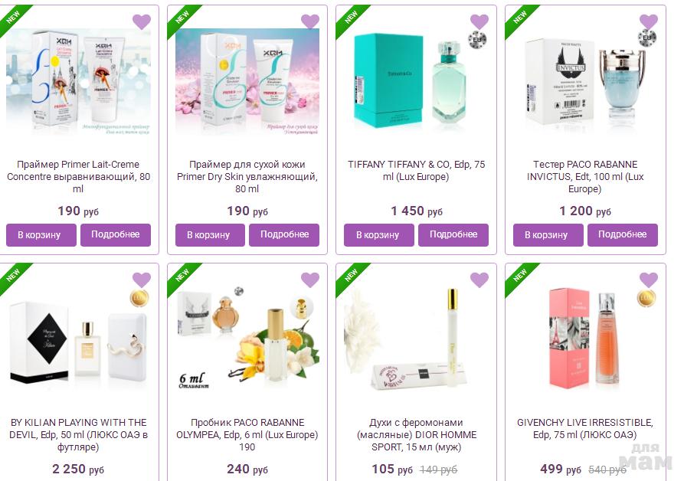Click gold LUX badge on Kilian product
The image size is (684, 481).
pyautogui.click(x=139, y=298)
